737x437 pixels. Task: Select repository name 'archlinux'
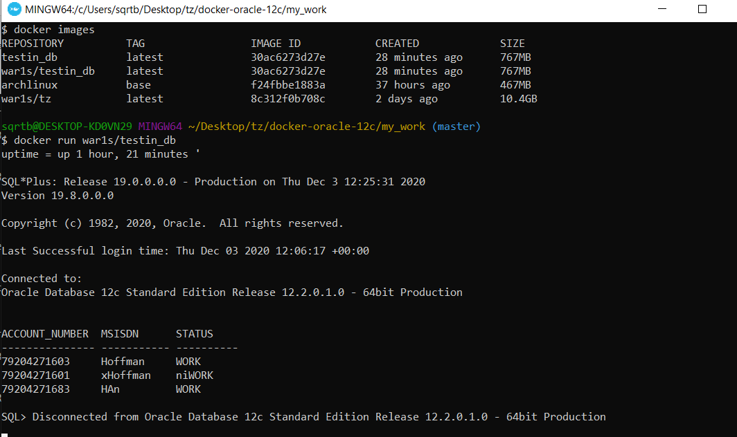(x=29, y=85)
